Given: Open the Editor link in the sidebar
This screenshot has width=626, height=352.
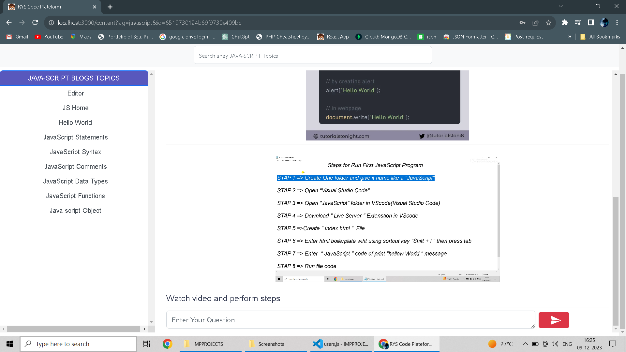Looking at the screenshot, I should tap(75, 93).
